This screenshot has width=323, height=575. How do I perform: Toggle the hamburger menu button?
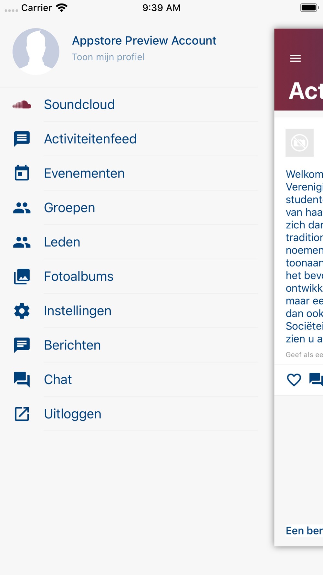click(295, 58)
